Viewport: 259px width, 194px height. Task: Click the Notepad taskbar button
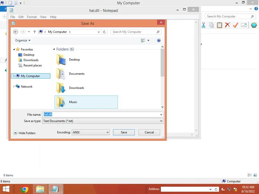point(55,189)
